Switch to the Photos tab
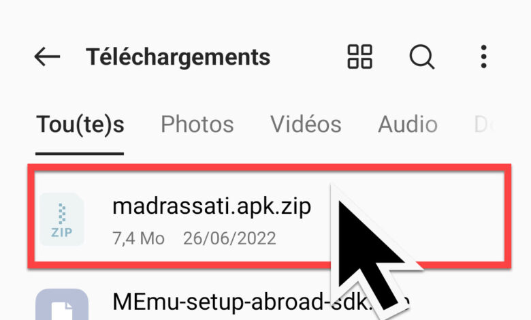The height and width of the screenshot is (320, 531). (x=197, y=125)
